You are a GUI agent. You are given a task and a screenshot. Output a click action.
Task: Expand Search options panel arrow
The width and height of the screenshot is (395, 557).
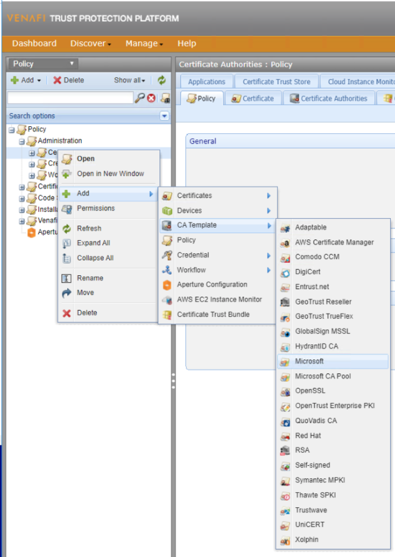[164, 116]
